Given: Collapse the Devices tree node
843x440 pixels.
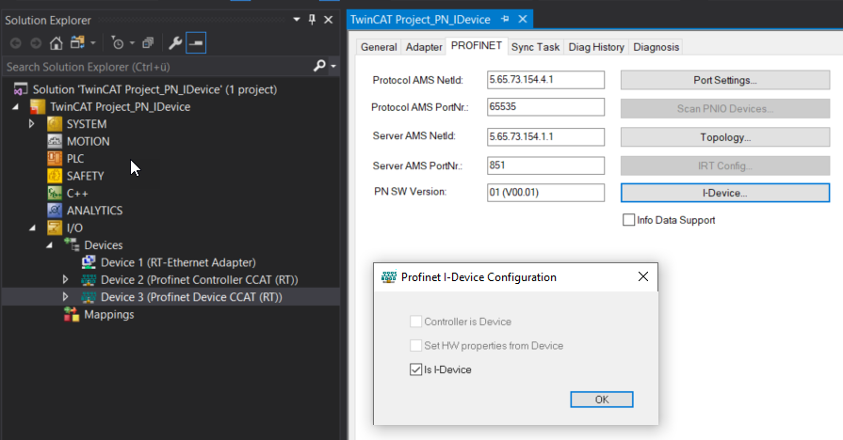Looking at the screenshot, I should coord(50,245).
